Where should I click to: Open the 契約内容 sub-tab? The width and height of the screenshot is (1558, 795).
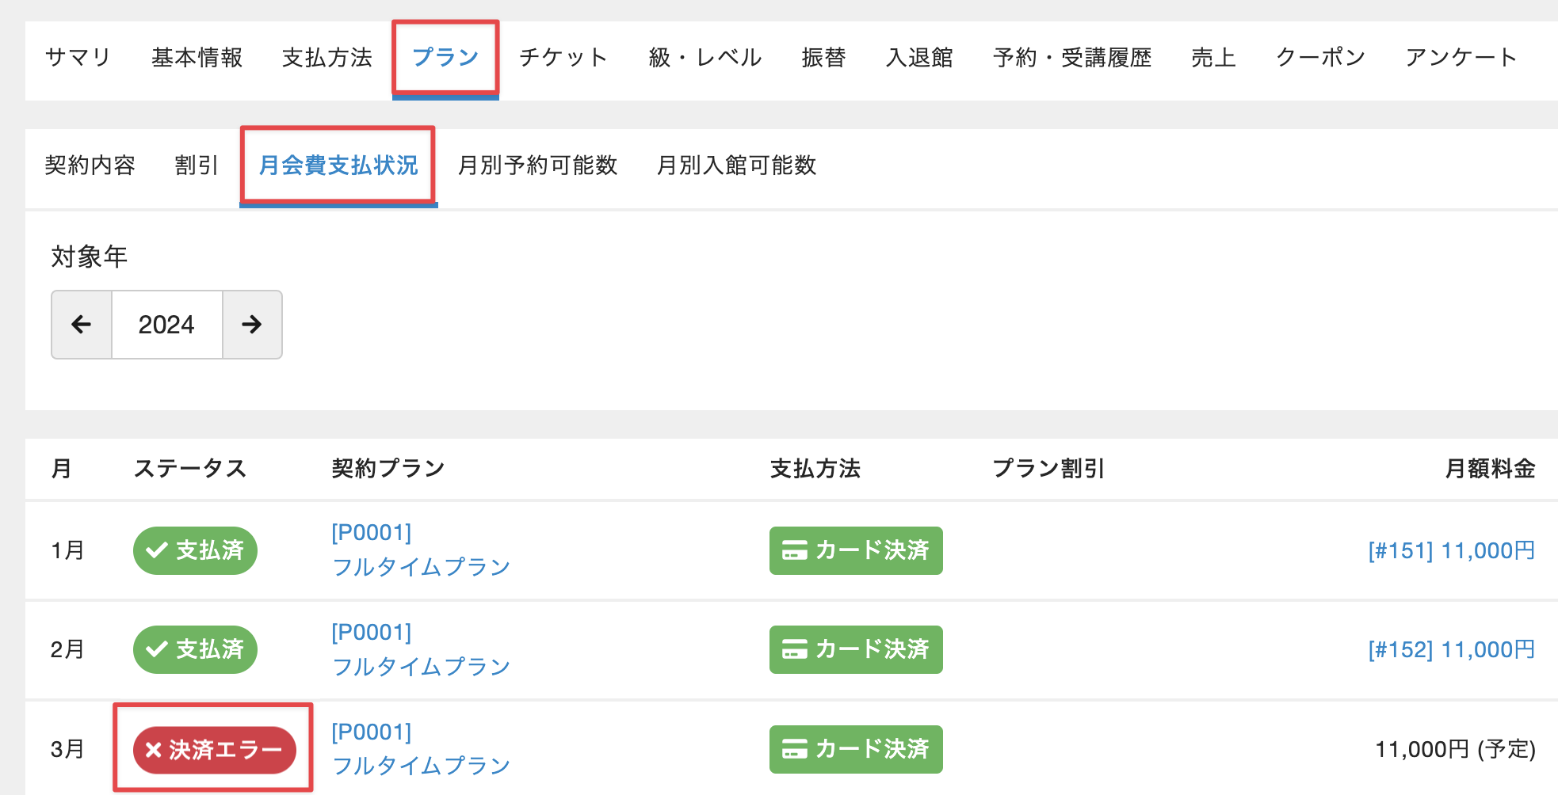(90, 165)
